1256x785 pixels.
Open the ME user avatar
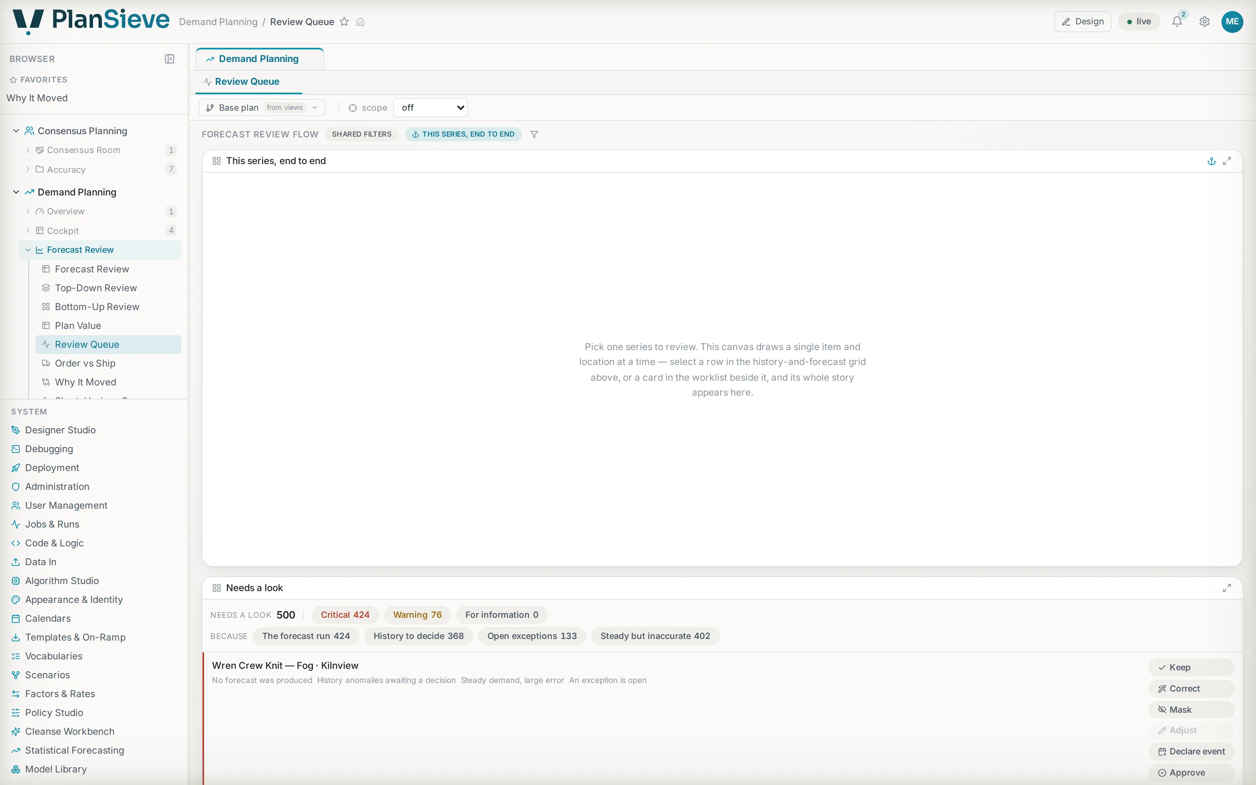click(1232, 22)
